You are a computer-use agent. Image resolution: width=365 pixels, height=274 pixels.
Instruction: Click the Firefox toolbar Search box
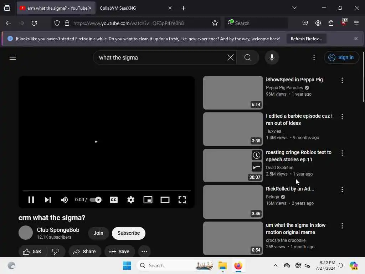[x=256, y=23]
